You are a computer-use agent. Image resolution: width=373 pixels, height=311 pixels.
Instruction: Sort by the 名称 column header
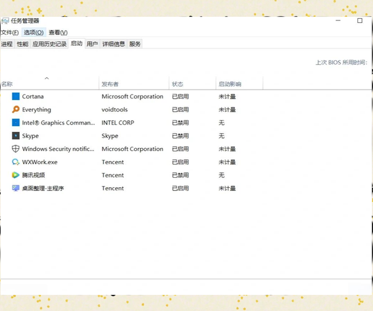(x=7, y=84)
